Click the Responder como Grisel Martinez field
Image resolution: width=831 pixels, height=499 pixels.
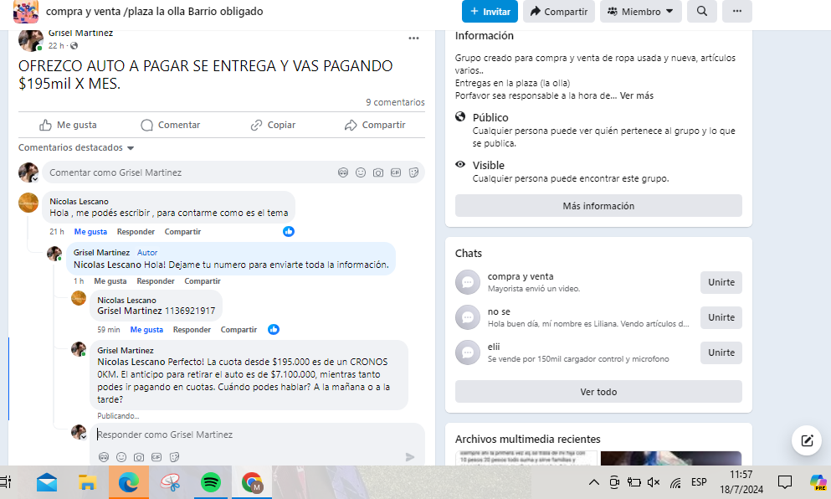[251, 435]
